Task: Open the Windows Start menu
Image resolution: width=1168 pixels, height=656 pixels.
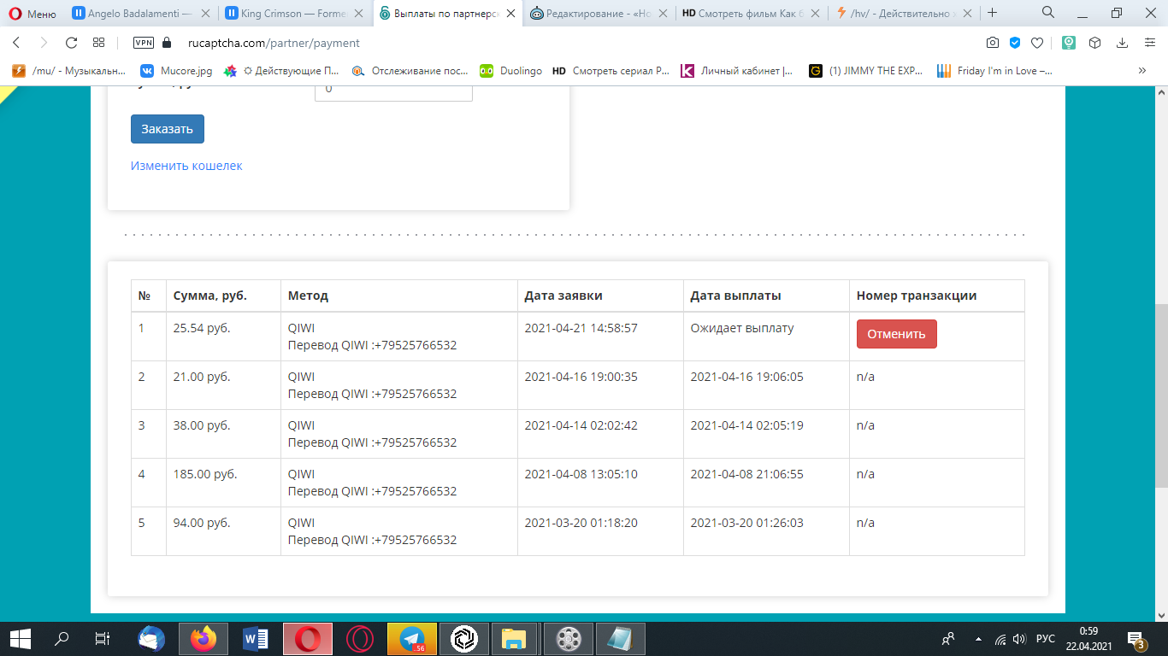Action: (x=20, y=638)
